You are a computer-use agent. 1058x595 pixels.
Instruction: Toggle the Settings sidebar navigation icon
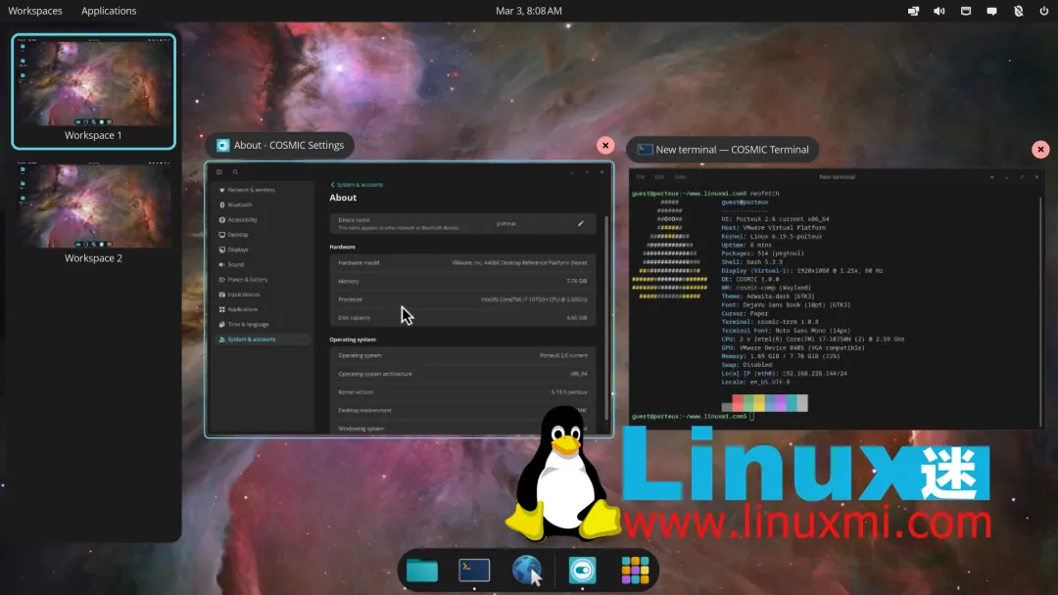pos(219,172)
